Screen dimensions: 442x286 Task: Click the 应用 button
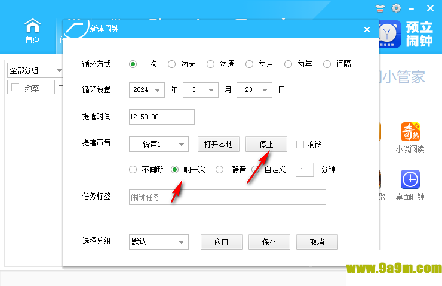point(222,242)
